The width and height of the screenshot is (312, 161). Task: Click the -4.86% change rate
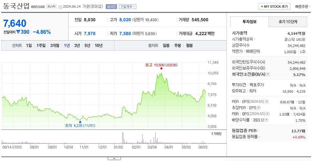coord(42,32)
